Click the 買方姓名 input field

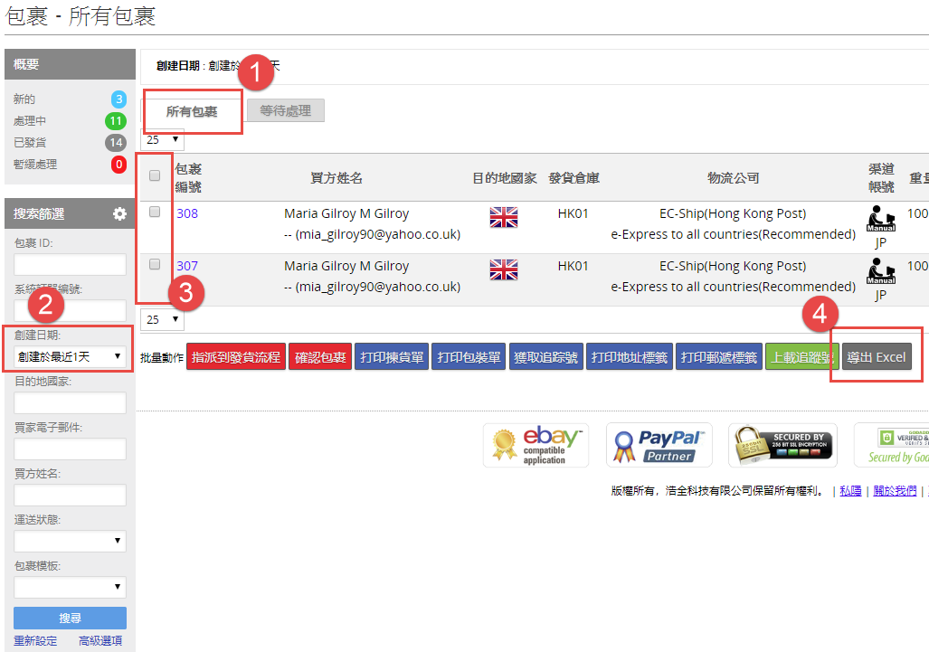(70, 495)
